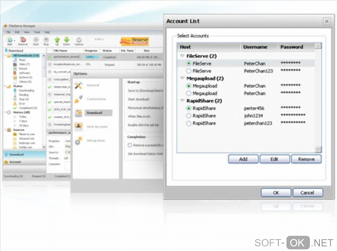The image size is (337, 251).
Task: Click the Account folder icon in bottom-left pane
Action: (6, 162)
